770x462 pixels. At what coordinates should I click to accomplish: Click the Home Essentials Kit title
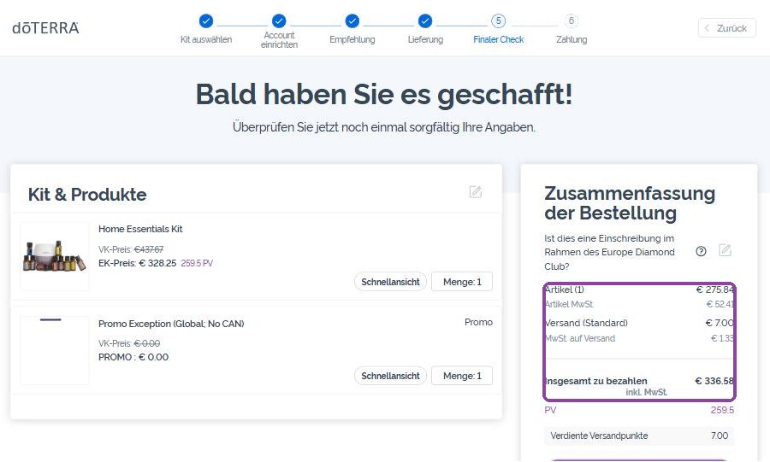140,229
